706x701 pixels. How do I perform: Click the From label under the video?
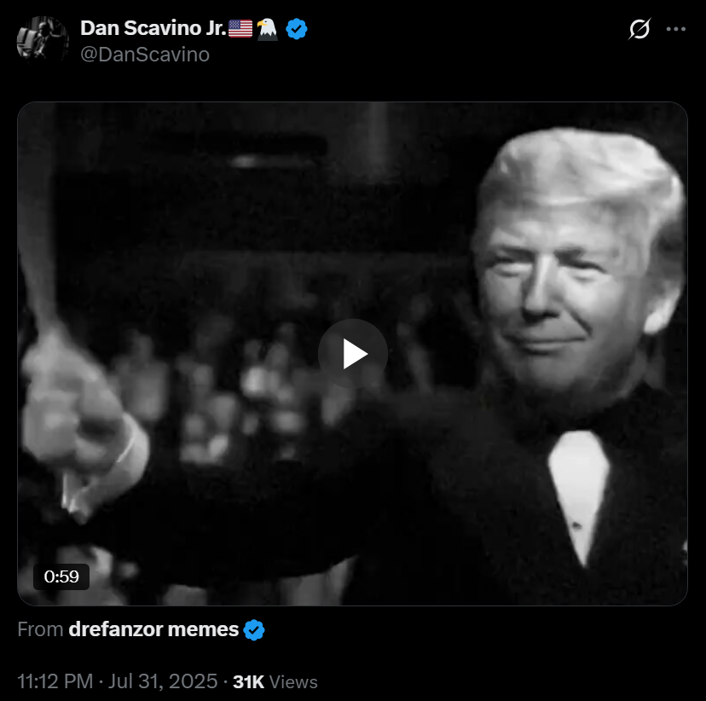[x=40, y=629]
